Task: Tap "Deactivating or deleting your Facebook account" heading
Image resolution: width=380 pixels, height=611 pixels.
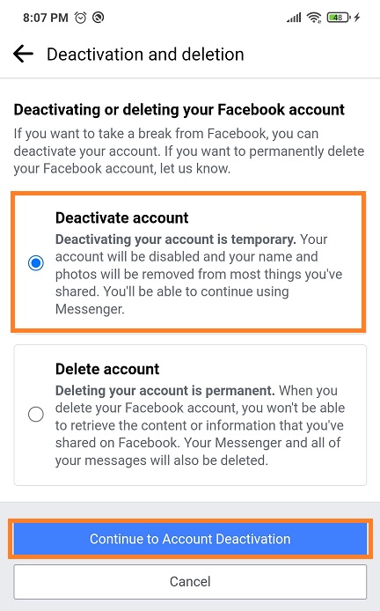Action: pyautogui.click(x=179, y=109)
